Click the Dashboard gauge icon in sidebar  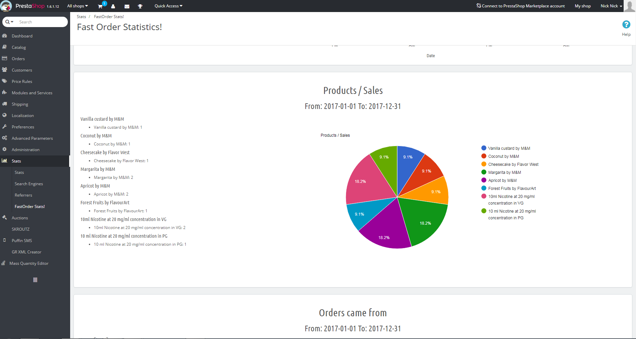click(x=5, y=36)
